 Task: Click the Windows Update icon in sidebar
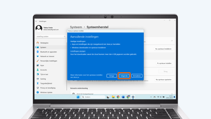(x=38, y=92)
